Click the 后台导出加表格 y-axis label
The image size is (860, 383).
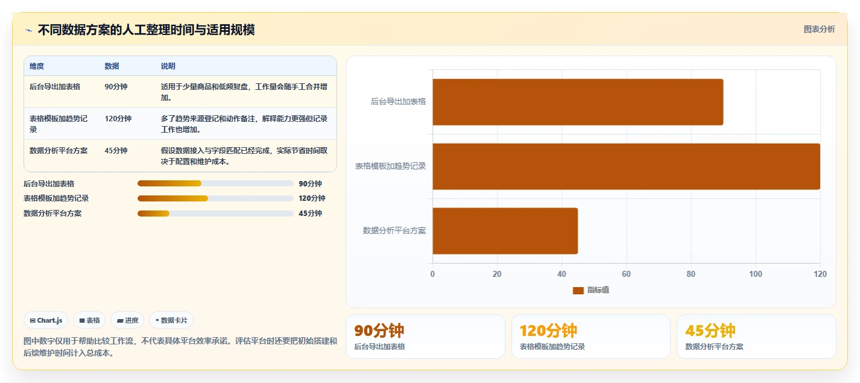click(398, 101)
